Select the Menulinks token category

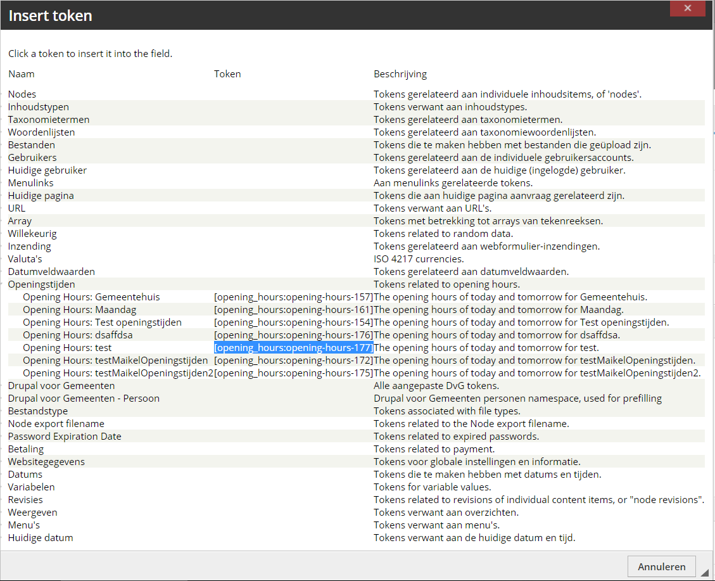[x=30, y=183]
